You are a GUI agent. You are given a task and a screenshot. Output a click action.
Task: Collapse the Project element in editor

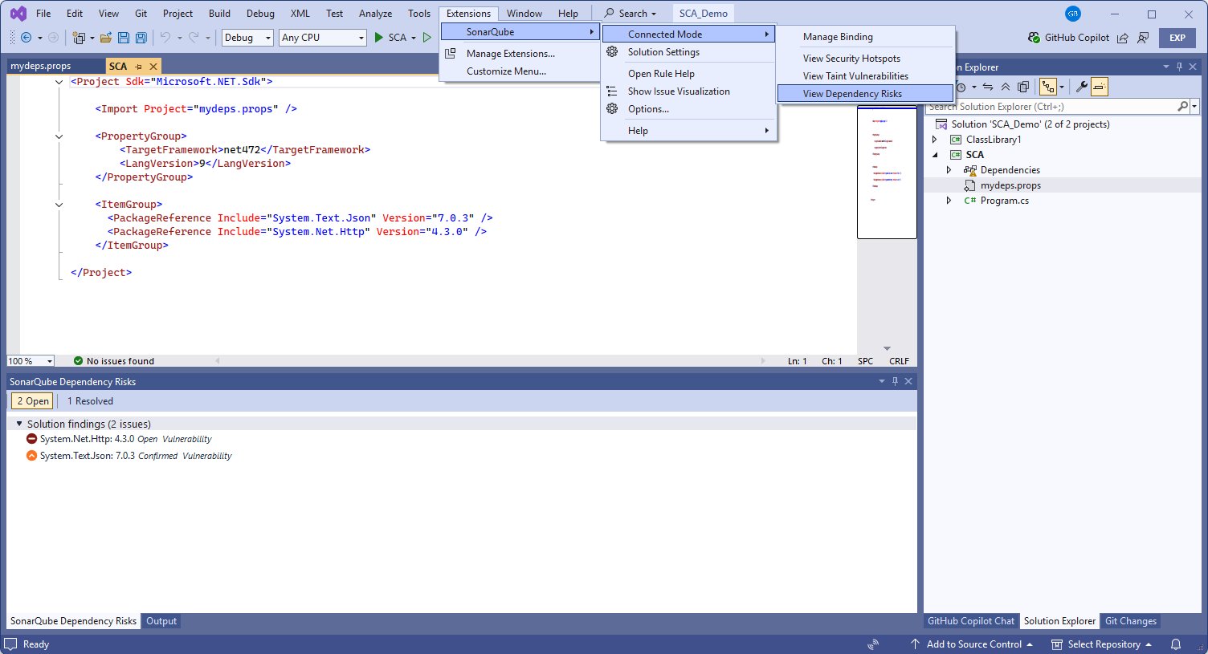pos(59,82)
